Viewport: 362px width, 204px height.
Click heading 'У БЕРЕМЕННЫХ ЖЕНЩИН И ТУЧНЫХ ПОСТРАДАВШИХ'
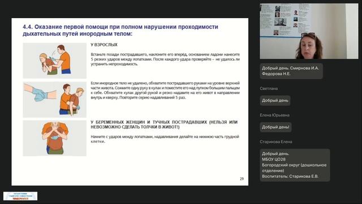164,125
